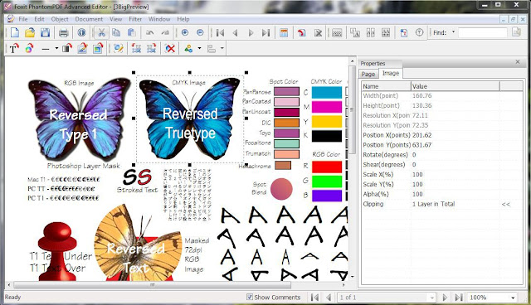
Task: Click the vertical scrollbar down arrow
Action: [352, 277]
